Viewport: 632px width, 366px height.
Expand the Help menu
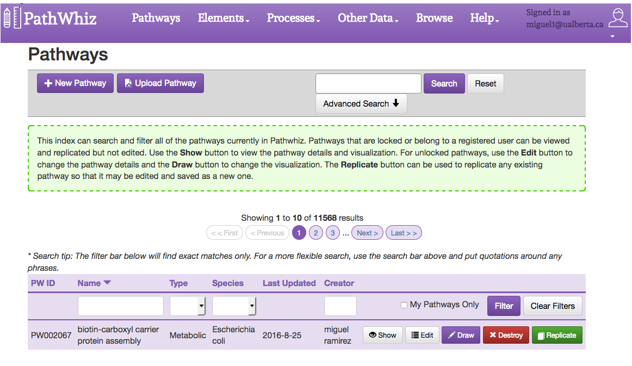[x=485, y=18]
